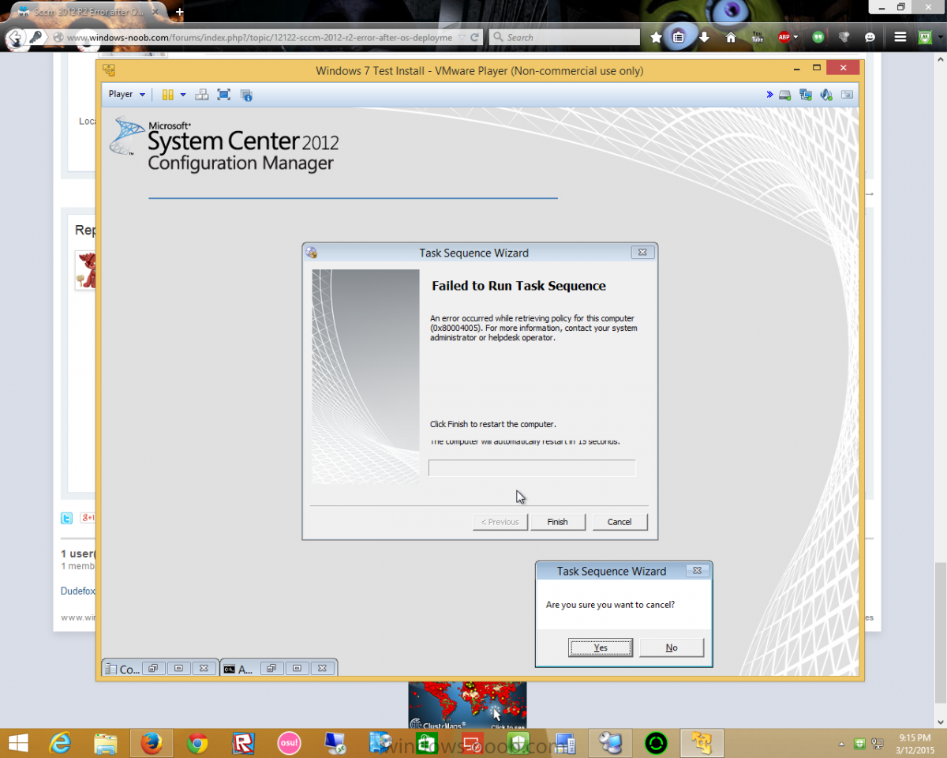Image resolution: width=947 pixels, height=758 pixels.
Task: Bookmark this page with star icon
Action: (656, 37)
